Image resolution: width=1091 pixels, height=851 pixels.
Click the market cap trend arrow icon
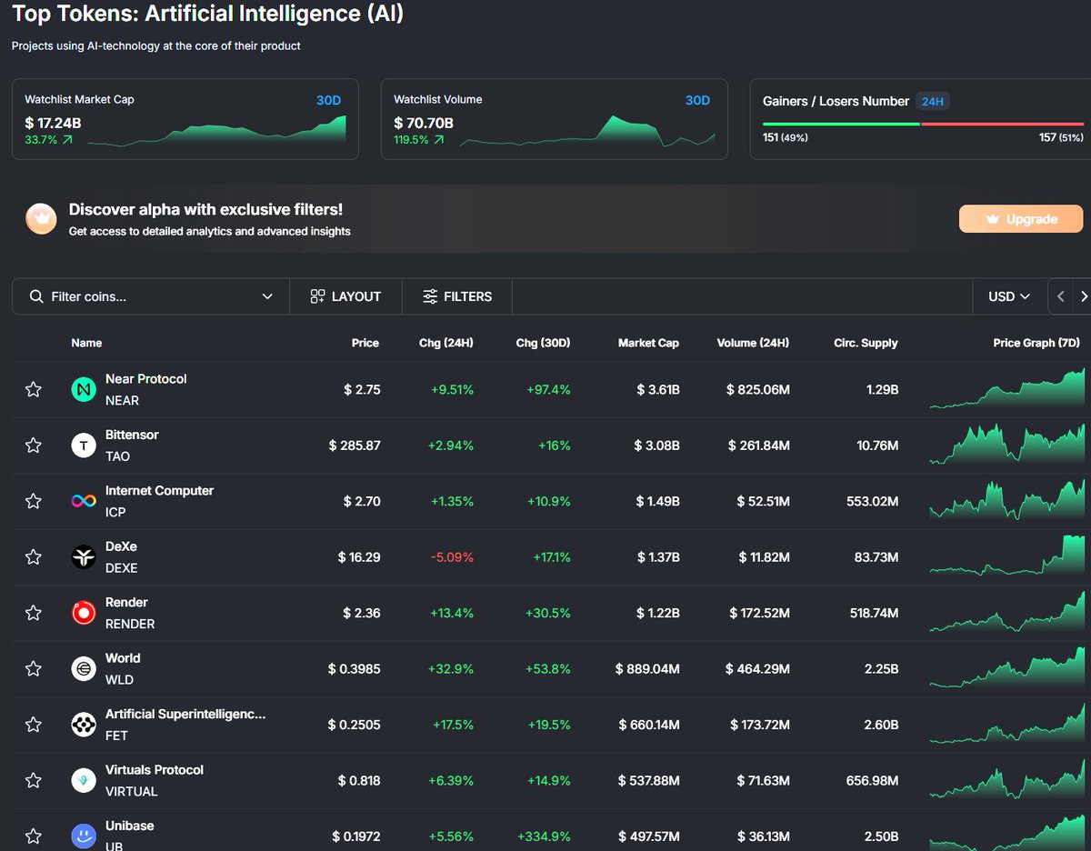coord(67,140)
